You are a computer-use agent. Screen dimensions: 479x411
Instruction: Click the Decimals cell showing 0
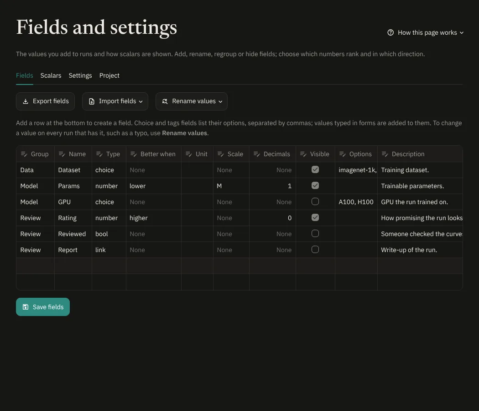272,218
